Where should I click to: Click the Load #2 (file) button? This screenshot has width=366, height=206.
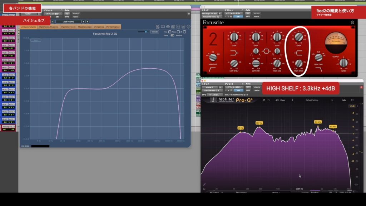(x=68, y=22)
